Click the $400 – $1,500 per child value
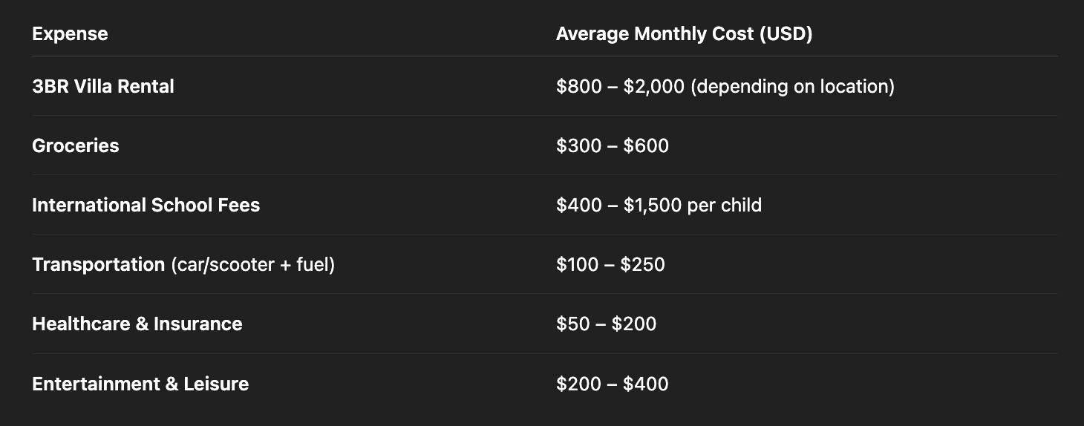The height and width of the screenshot is (426, 1084). [x=659, y=205]
